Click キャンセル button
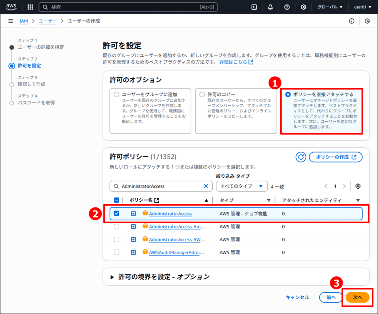The image size is (378, 314). pos(297,297)
